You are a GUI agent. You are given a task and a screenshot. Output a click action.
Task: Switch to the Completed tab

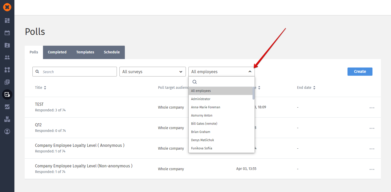pyautogui.click(x=57, y=52)
